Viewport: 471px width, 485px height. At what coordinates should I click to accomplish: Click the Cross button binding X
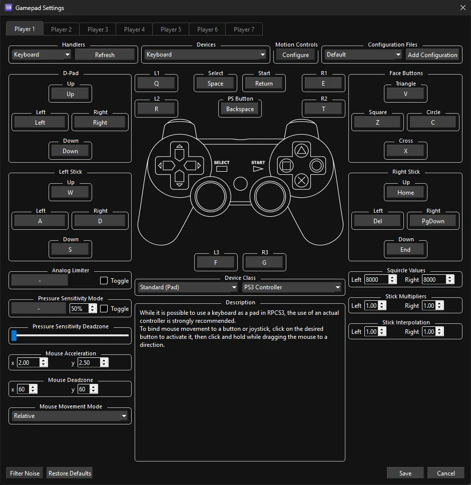(x=405, y=151)
